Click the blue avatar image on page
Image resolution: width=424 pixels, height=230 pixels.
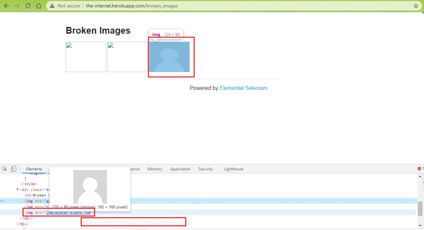[x=169, y=57]
